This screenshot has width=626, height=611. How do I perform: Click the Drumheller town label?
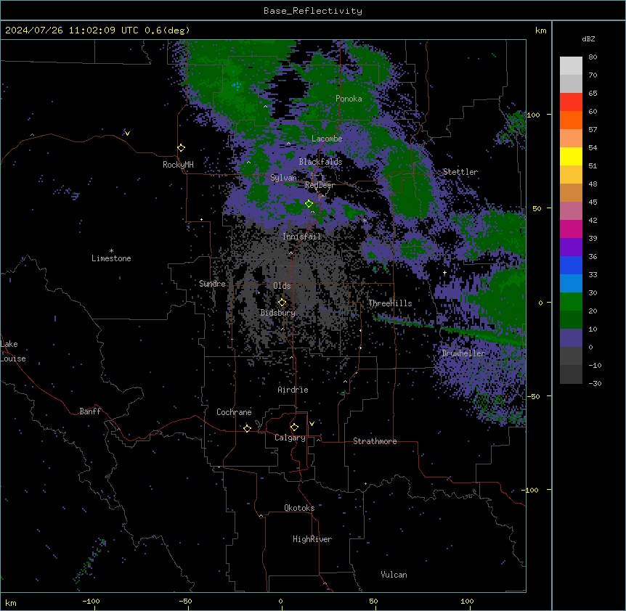tap(463, 353)
